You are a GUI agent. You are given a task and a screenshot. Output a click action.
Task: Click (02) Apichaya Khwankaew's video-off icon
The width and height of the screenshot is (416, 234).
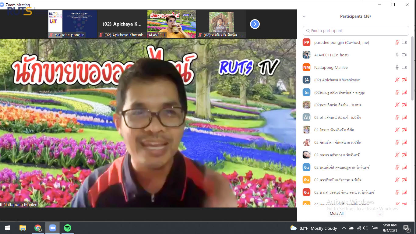click(404, 80)
